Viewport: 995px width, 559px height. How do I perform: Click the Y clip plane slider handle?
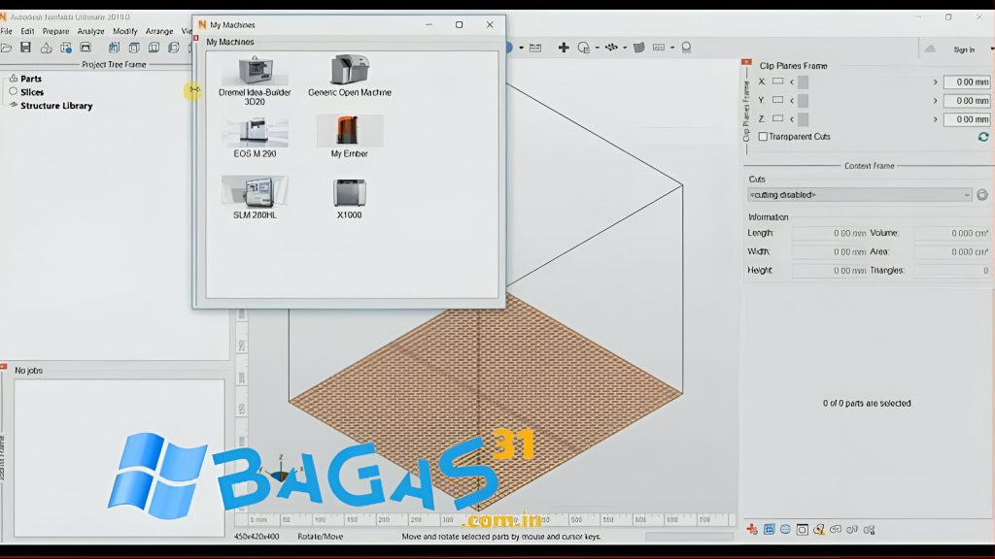coord(803,100)
